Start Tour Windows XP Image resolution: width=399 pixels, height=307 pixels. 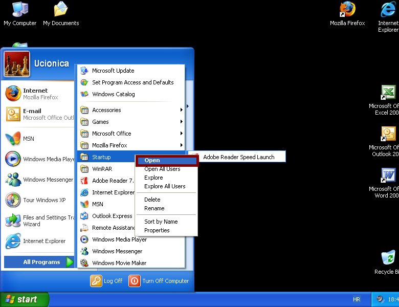39,200
